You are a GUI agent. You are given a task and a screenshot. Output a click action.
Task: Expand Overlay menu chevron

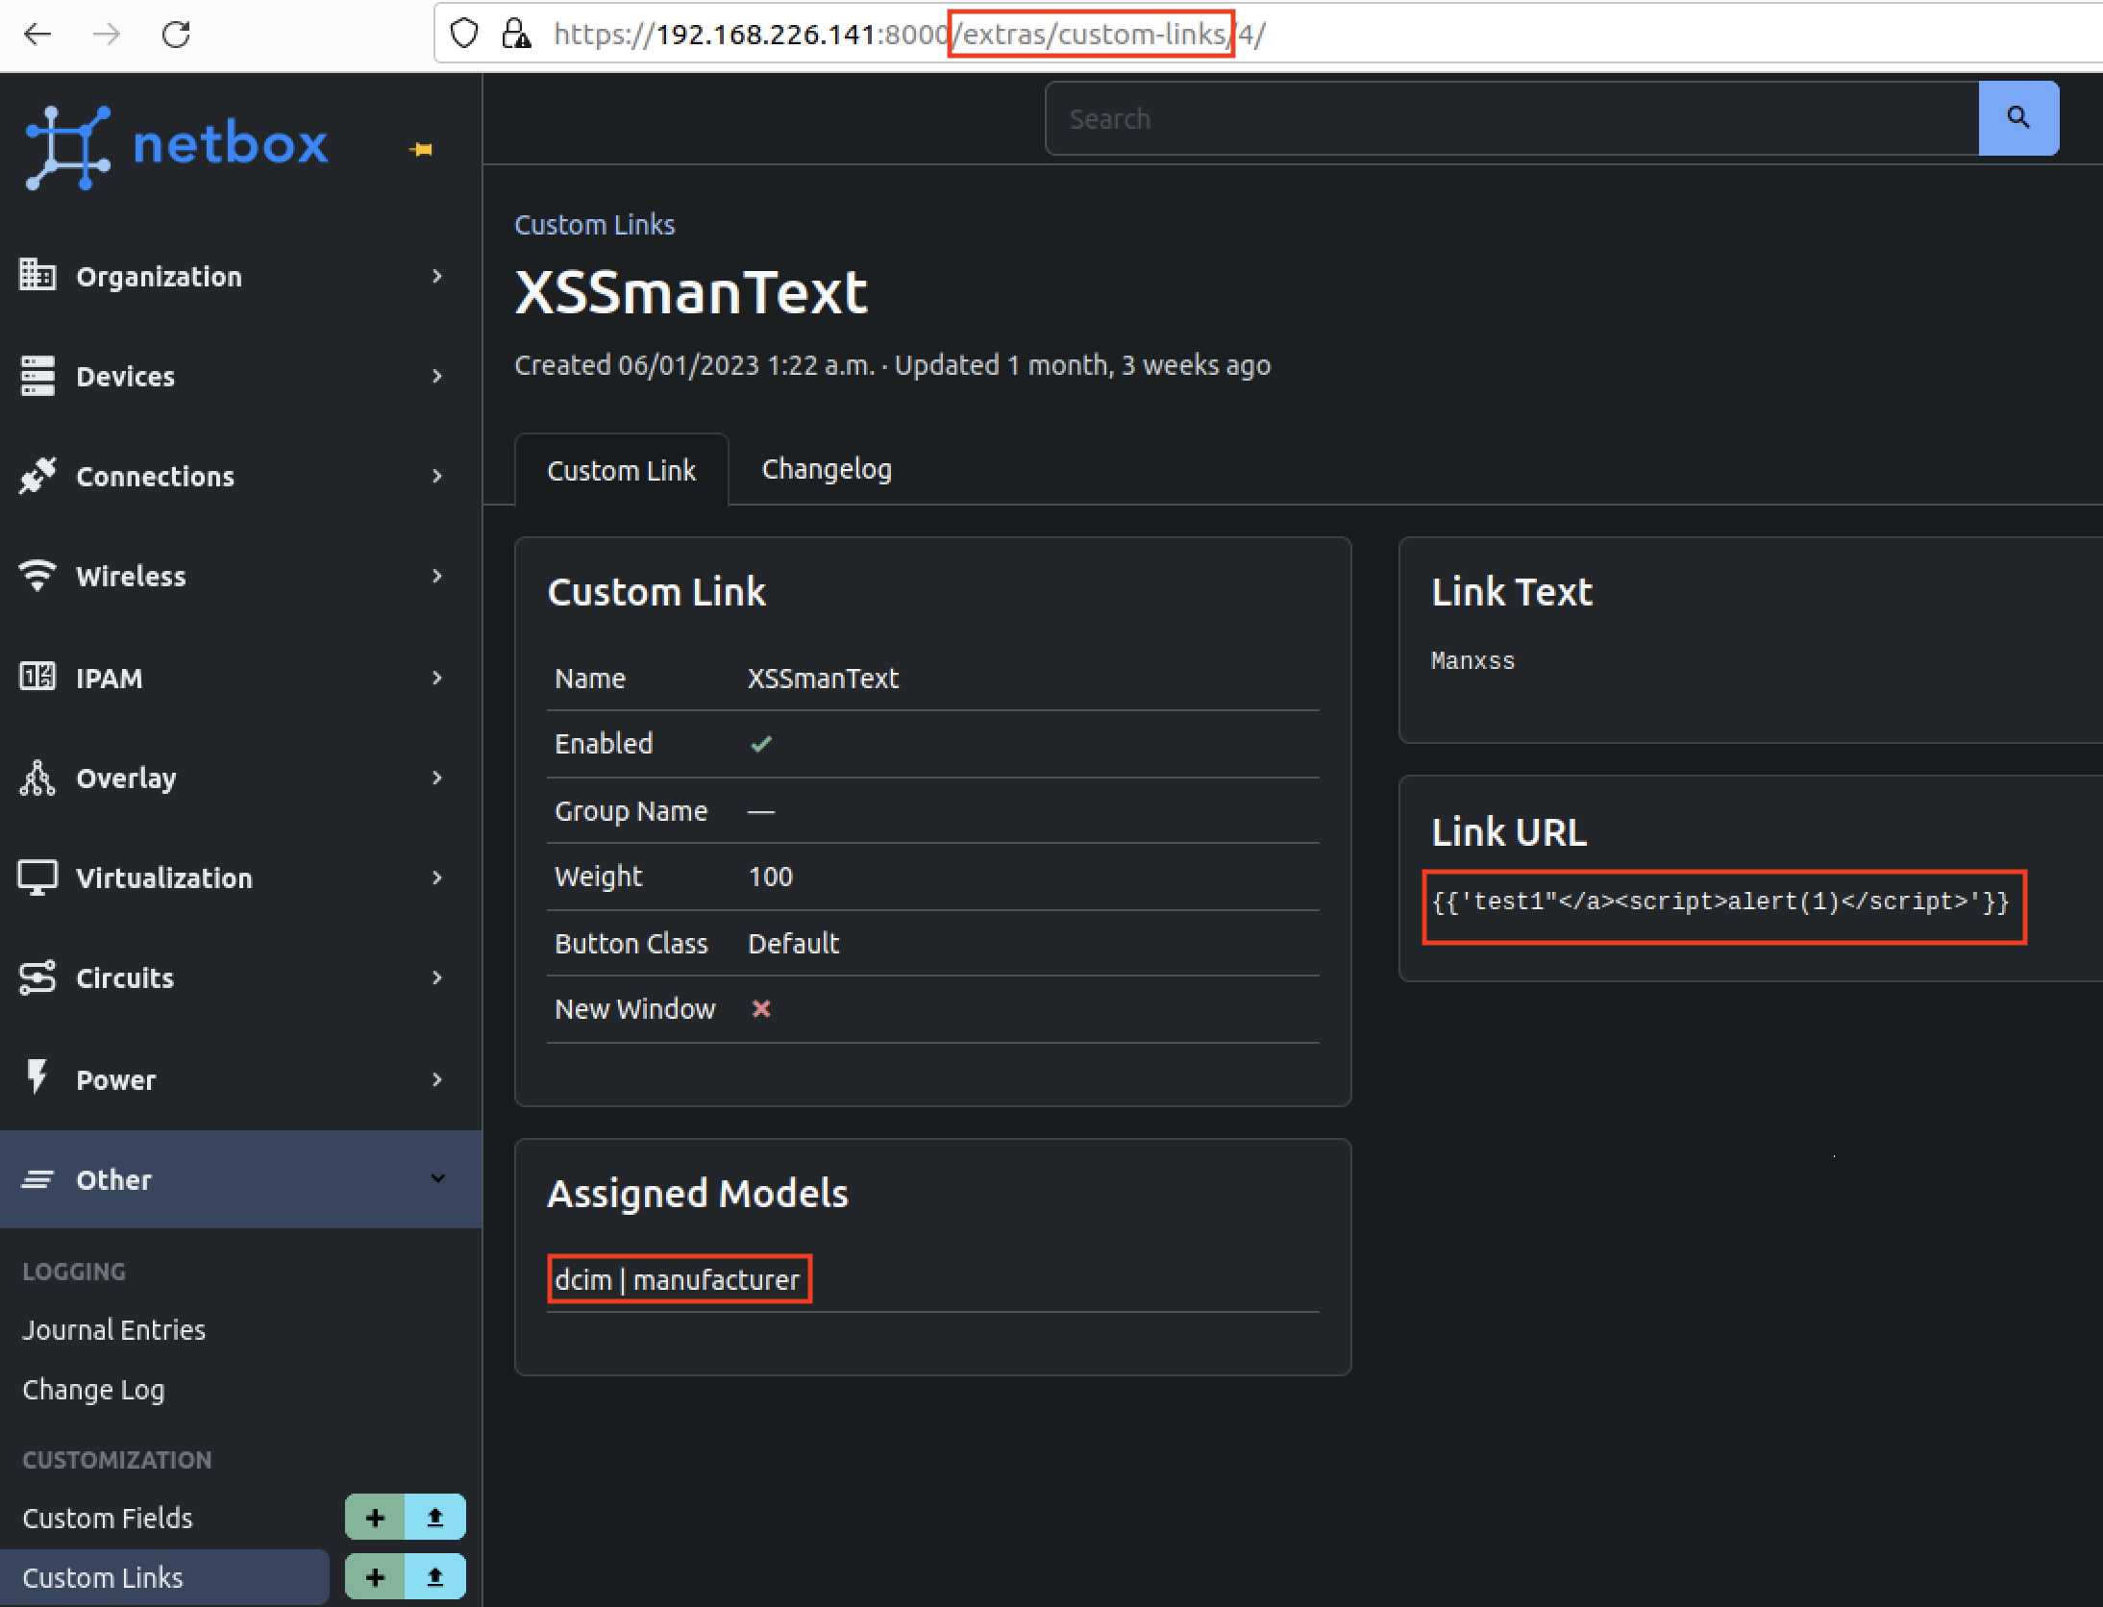pyautogui.click(x=437, y=778)
